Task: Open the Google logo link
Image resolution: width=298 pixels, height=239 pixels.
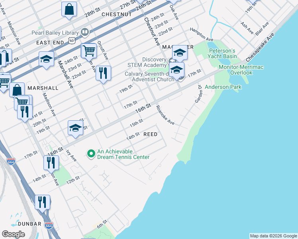Action: (13, 234)
